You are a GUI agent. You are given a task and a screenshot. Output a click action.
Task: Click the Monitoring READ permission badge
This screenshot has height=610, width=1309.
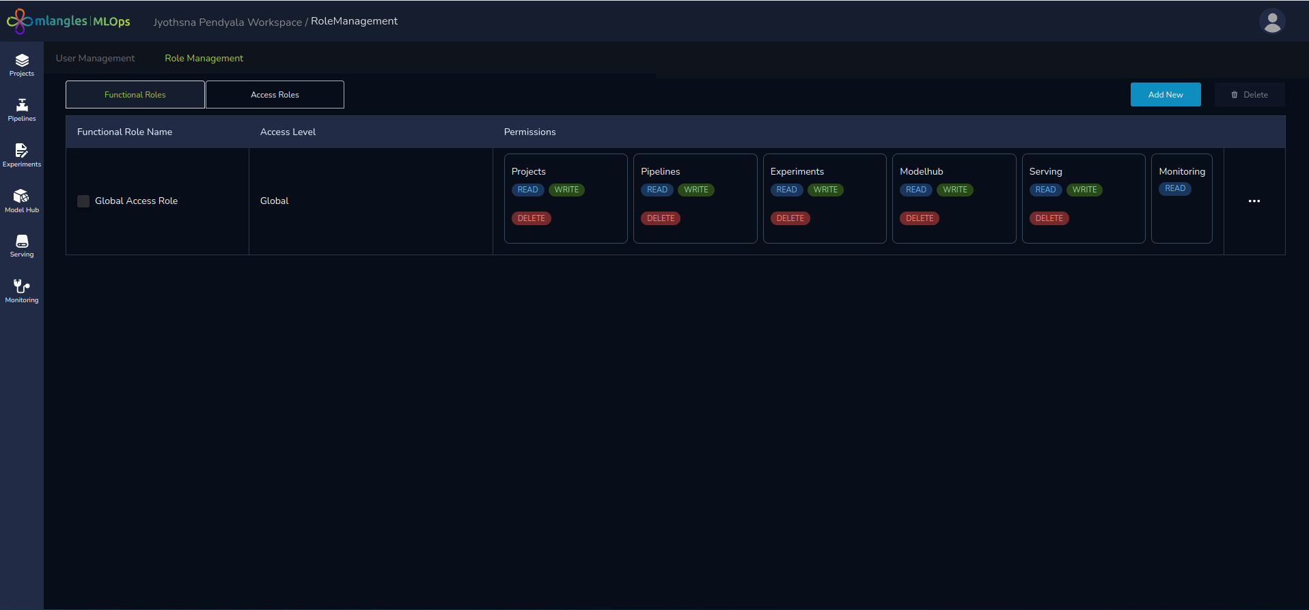pos(1174,189)
